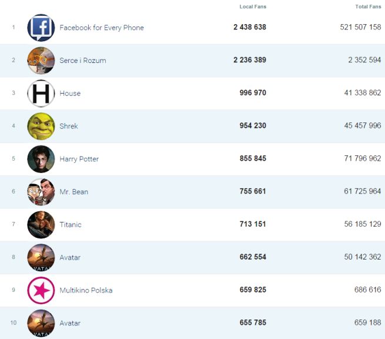Select the Multikino Polska pink star logo
This screenshot has height=339, width=385.
tap(41, 290)
